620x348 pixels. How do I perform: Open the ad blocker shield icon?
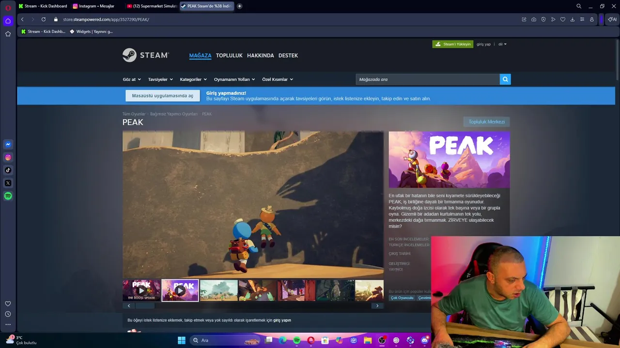543,19
